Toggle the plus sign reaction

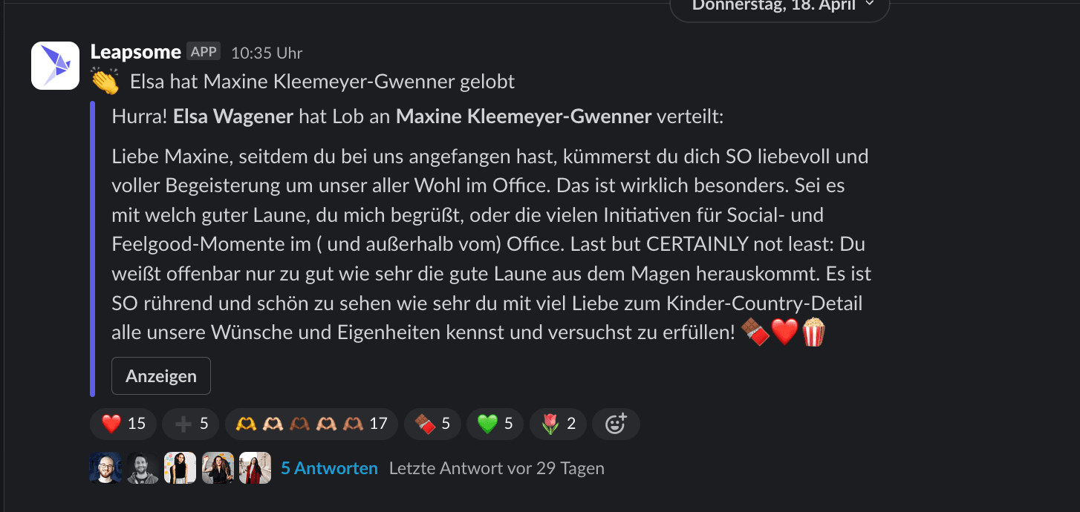click(191, 424)
